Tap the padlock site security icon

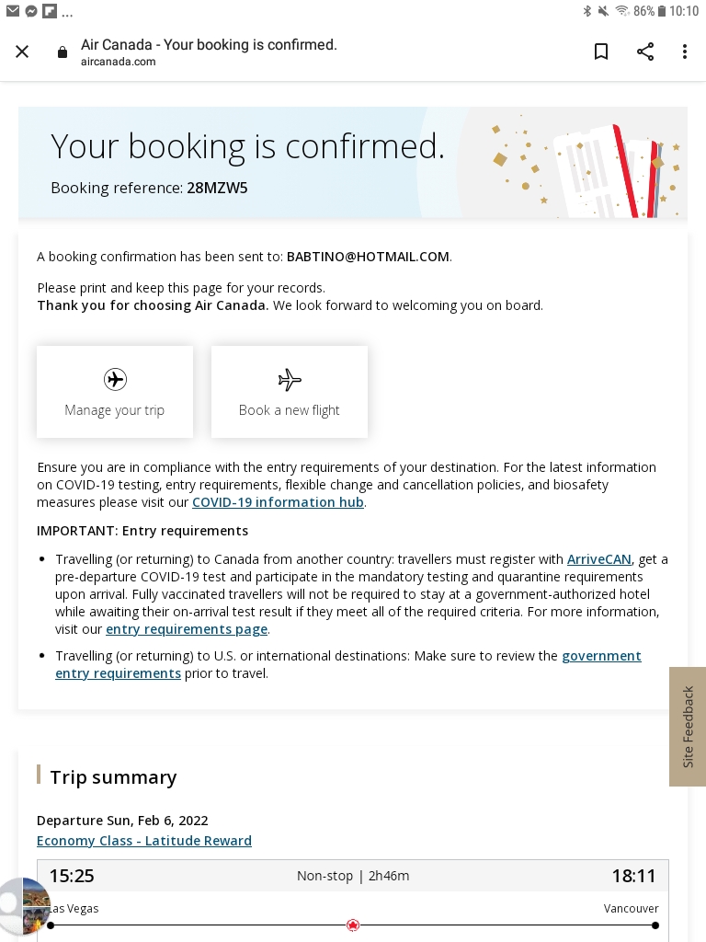63,52
